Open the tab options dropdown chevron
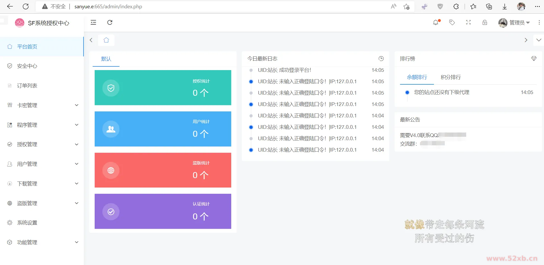 coord(539,40)
